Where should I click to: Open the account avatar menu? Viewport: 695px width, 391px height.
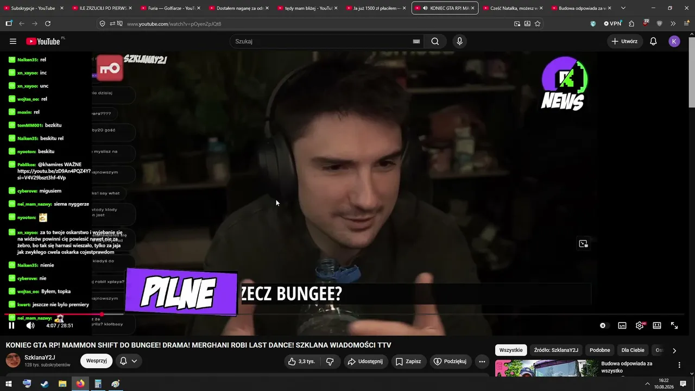click(x=674, y=41)
